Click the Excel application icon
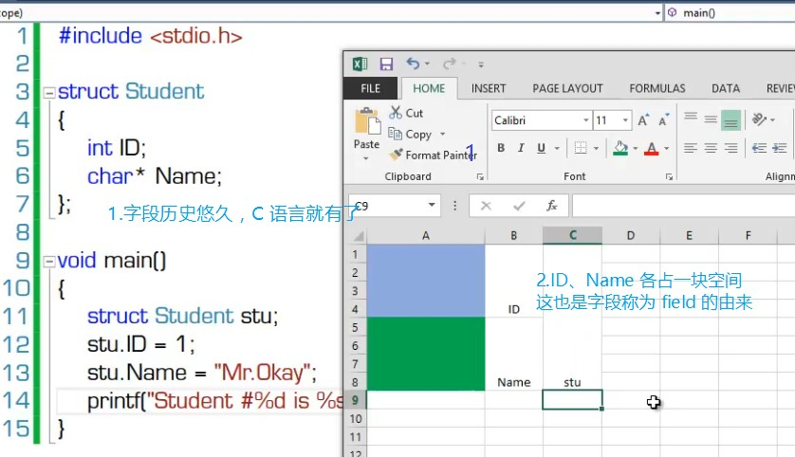 [x=360, y=64]
